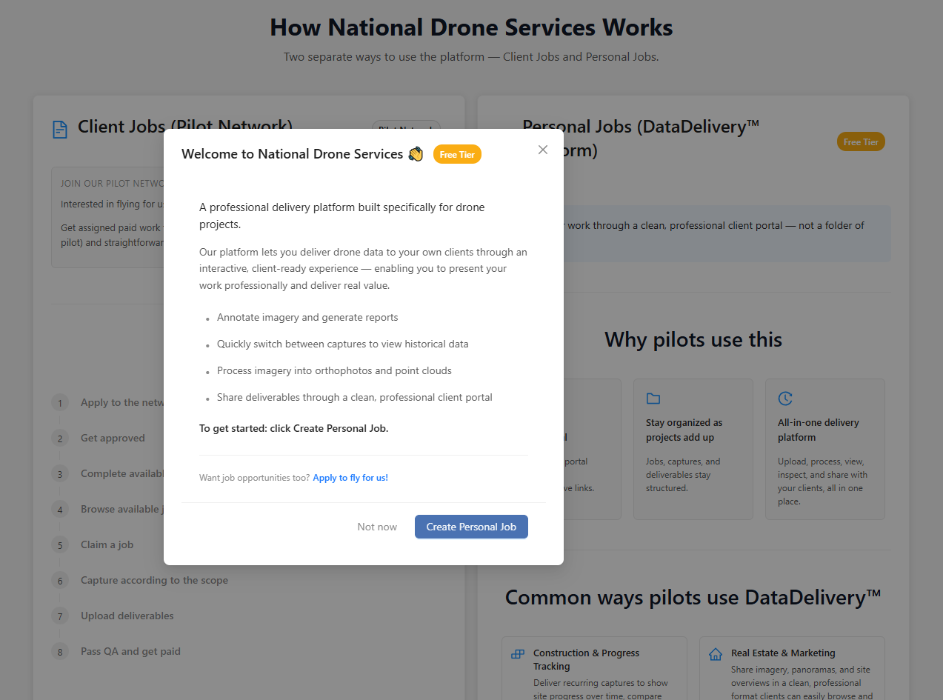
Task: Click the Construction & Progress Tracking icon
Action: click(x=518, y=654)
